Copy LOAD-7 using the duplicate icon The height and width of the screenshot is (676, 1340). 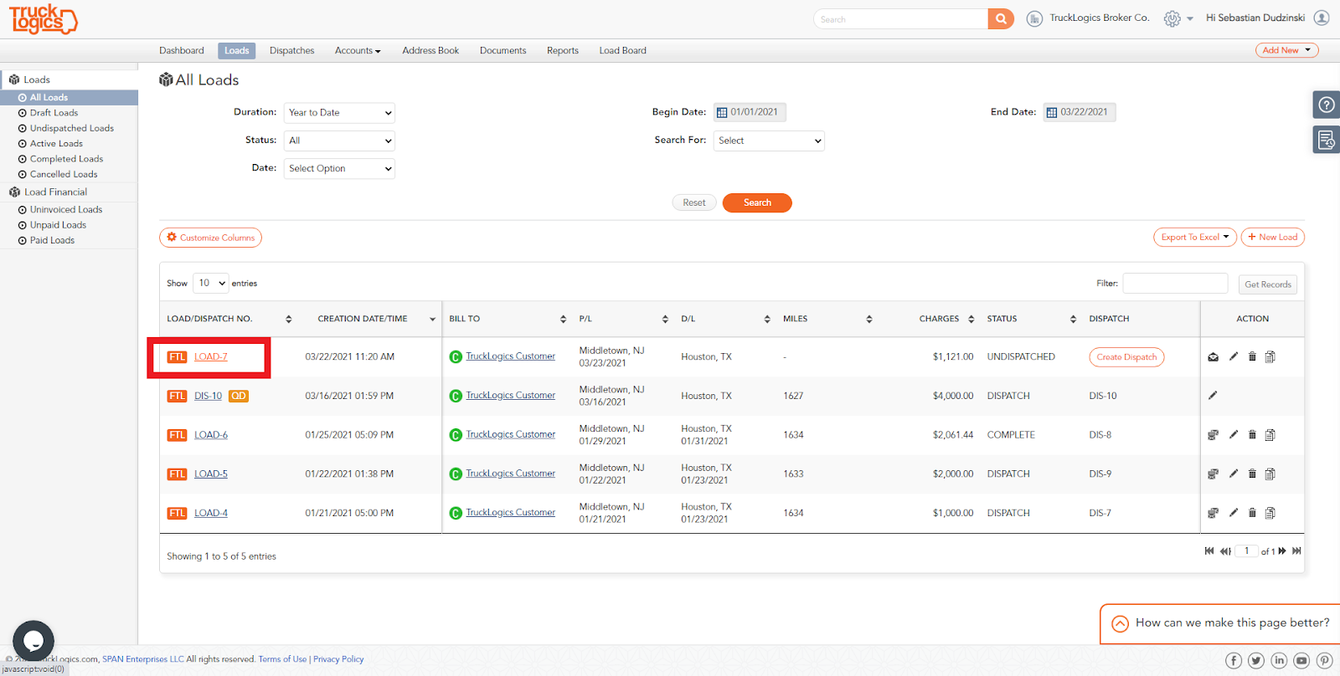[x=1270, y=356]
